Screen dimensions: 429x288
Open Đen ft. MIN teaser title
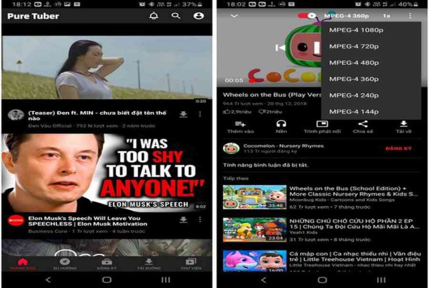(x=97, y=116)
